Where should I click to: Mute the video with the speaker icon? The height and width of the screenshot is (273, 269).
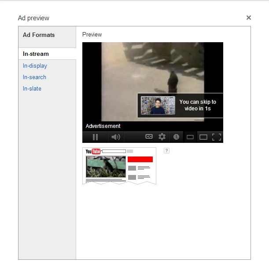116,137
